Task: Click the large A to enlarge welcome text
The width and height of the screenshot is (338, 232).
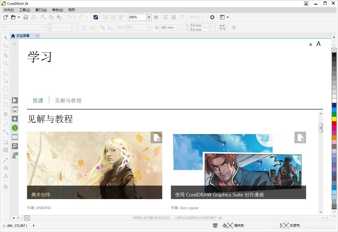Action: pyautogui.click(x=319, y=43)
